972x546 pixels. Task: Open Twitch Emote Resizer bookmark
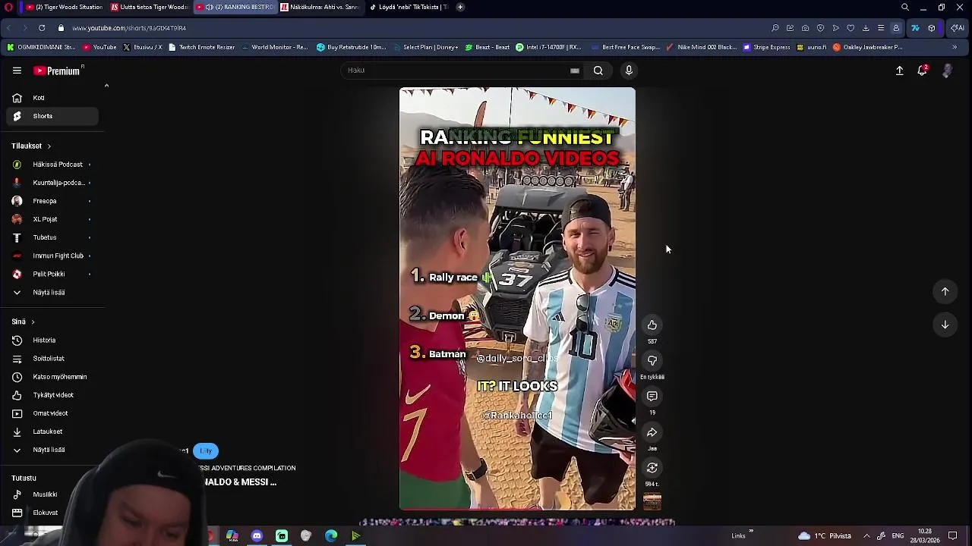point(202,47)
